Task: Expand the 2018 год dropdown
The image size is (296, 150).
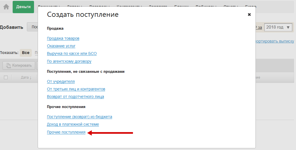Action: pos(278,27)
